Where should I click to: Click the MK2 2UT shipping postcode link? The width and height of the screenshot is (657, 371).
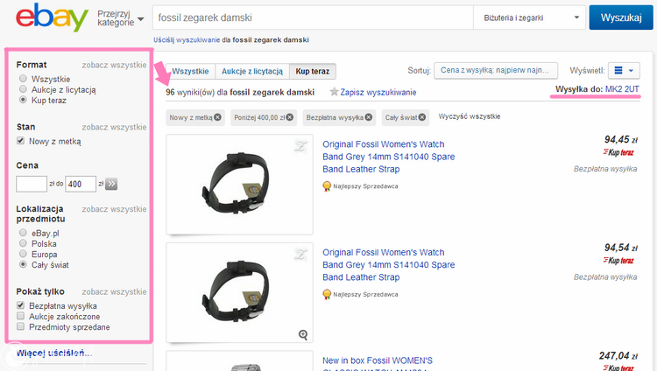622,89
